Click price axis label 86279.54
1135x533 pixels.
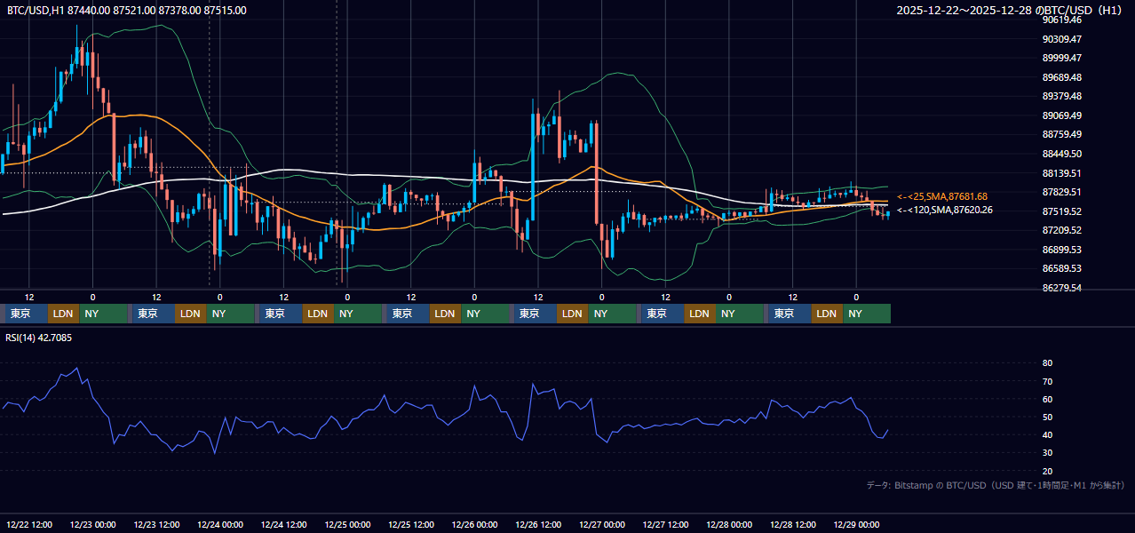pyautogui.click(x=1062, y=288)
